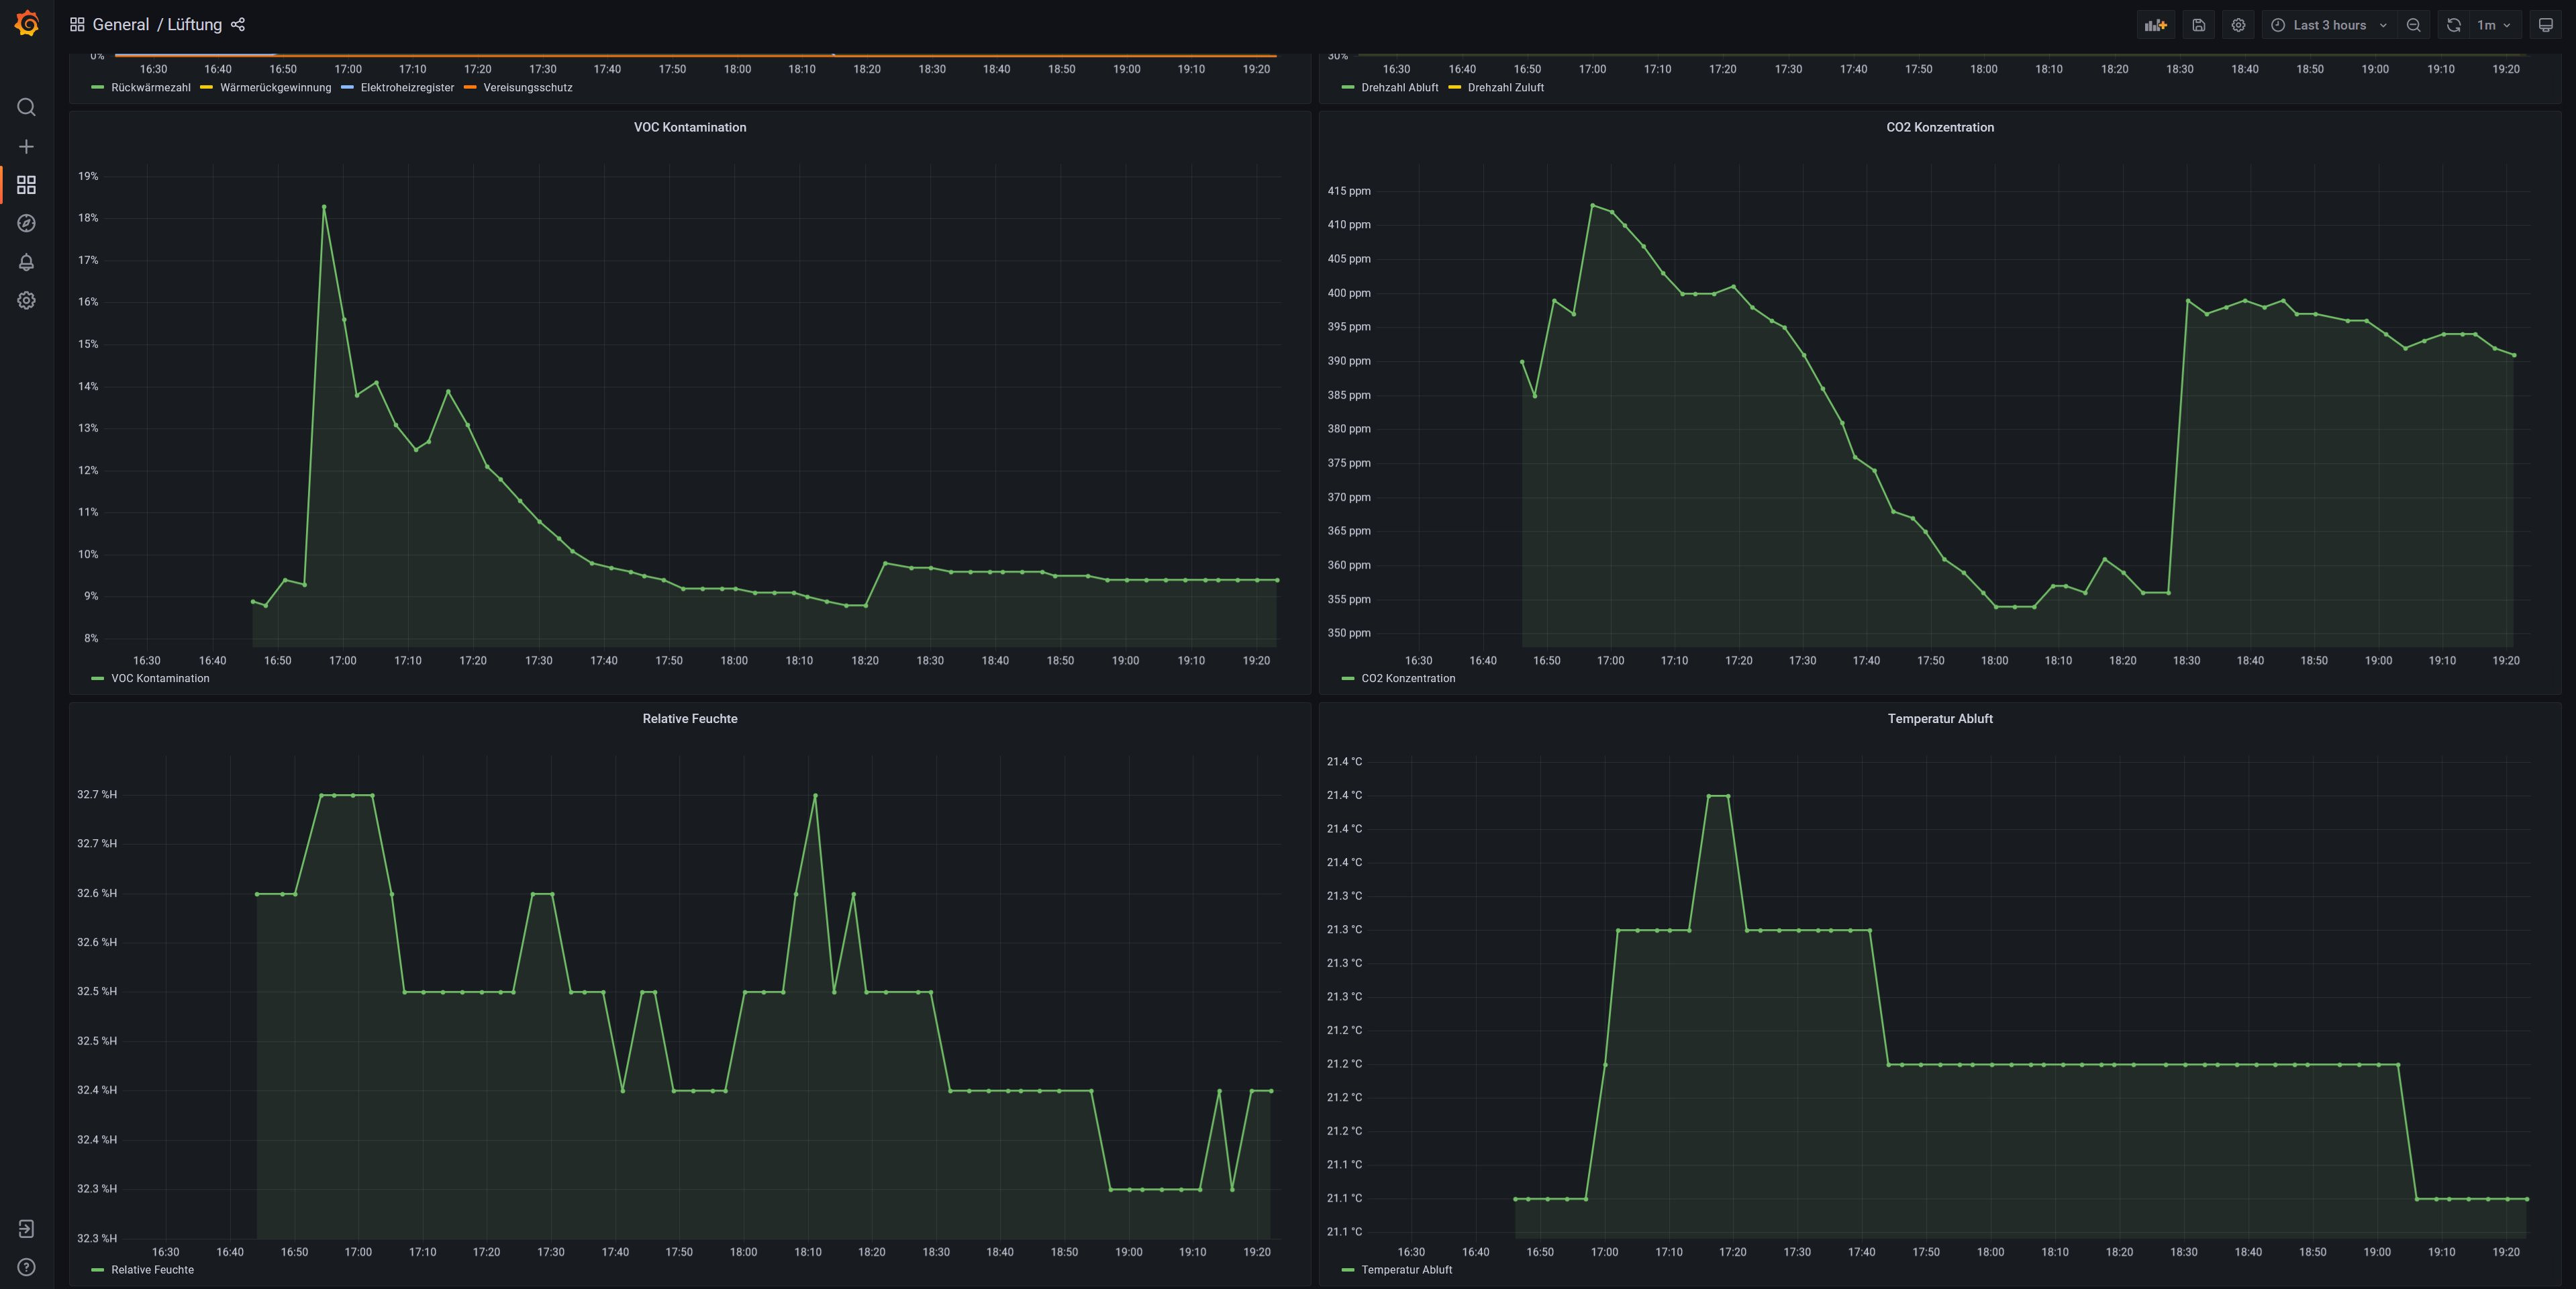Toggle Elektroheizregister legend series

click(x=407, y=88)
